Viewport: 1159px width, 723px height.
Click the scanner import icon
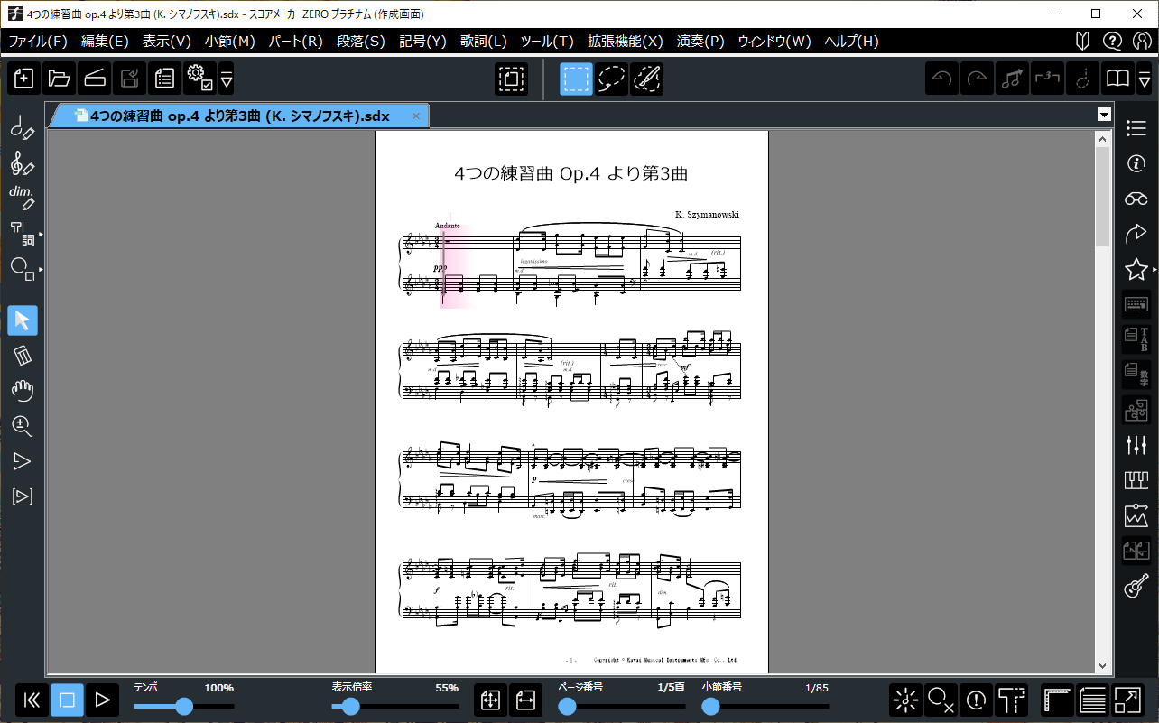(x=95, y=79)
